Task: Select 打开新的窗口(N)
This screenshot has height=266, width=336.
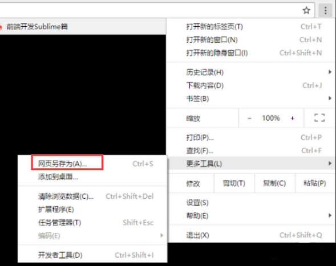Action: 250,40
